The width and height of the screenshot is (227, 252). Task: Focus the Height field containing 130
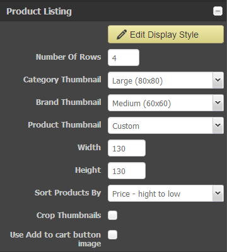pos(127,171)
